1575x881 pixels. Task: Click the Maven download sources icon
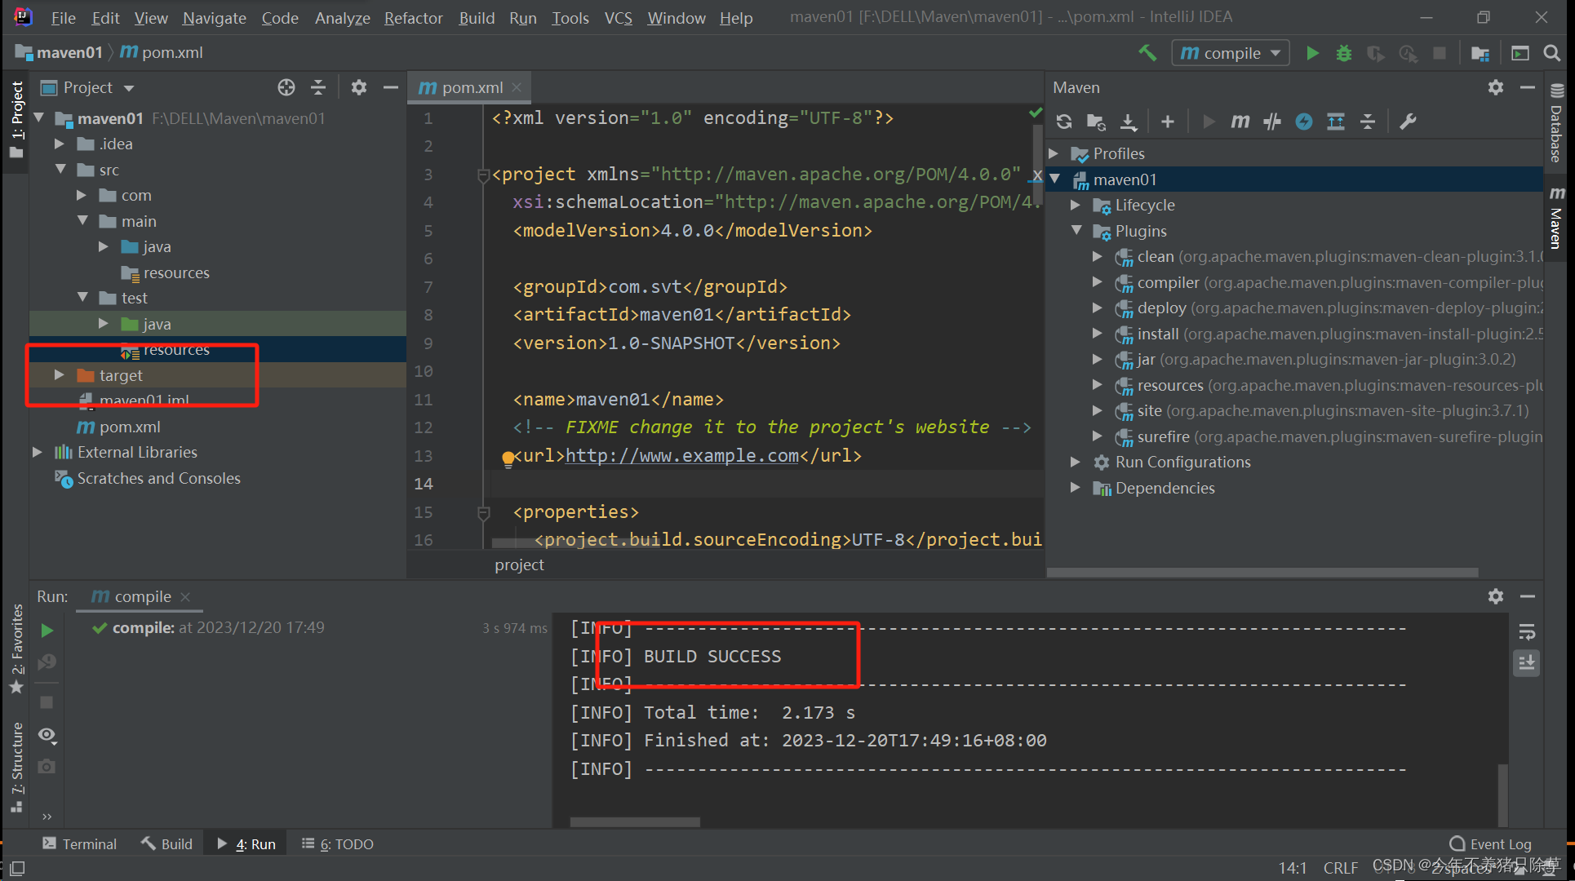(1129, 120)
